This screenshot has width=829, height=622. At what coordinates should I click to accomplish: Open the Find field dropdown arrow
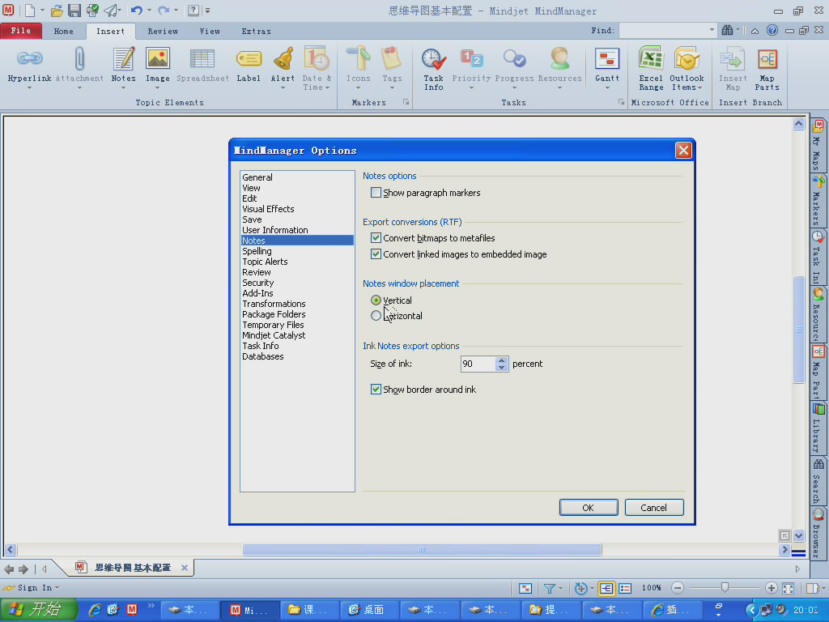712,30
